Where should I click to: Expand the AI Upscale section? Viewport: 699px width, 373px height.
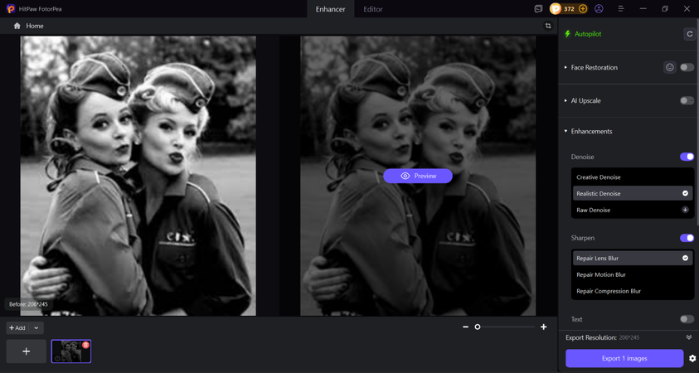pyautogui.click(x=566, y=101)
